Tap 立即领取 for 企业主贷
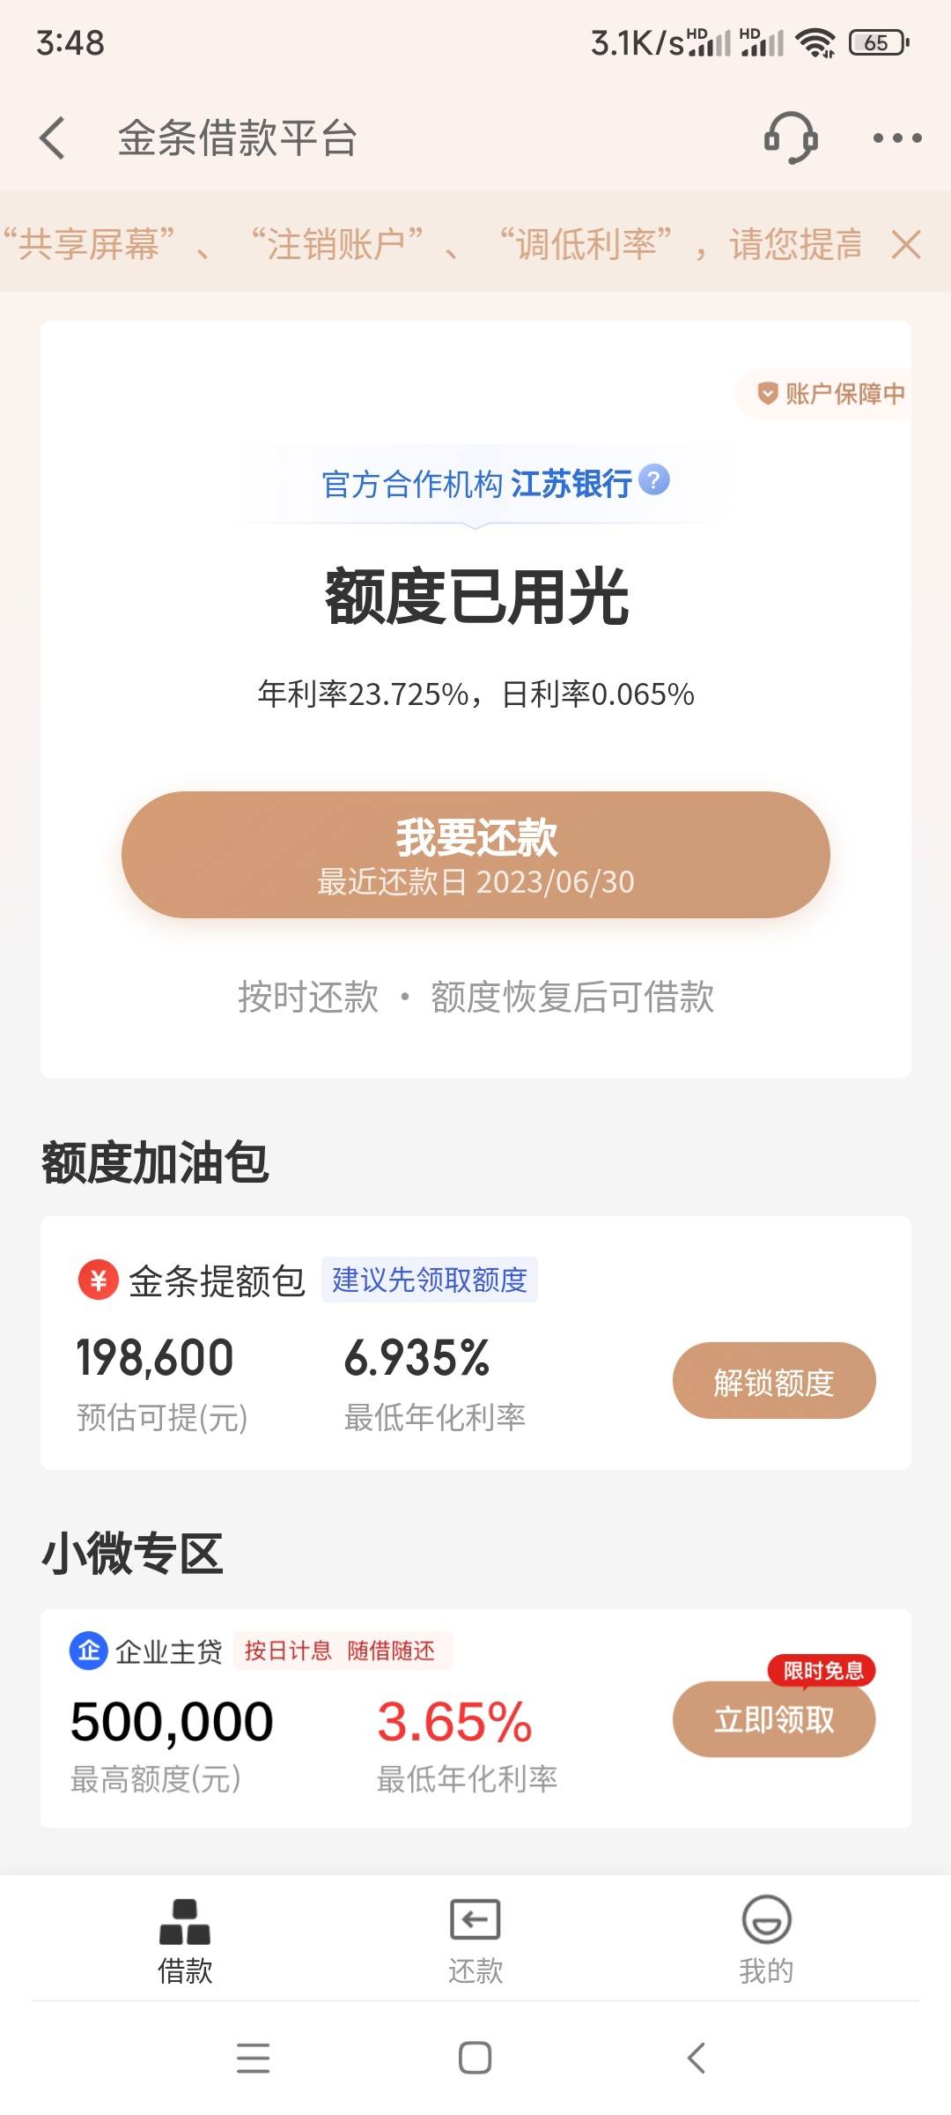Screen dimensions: 951x2115 point(774,1719)
